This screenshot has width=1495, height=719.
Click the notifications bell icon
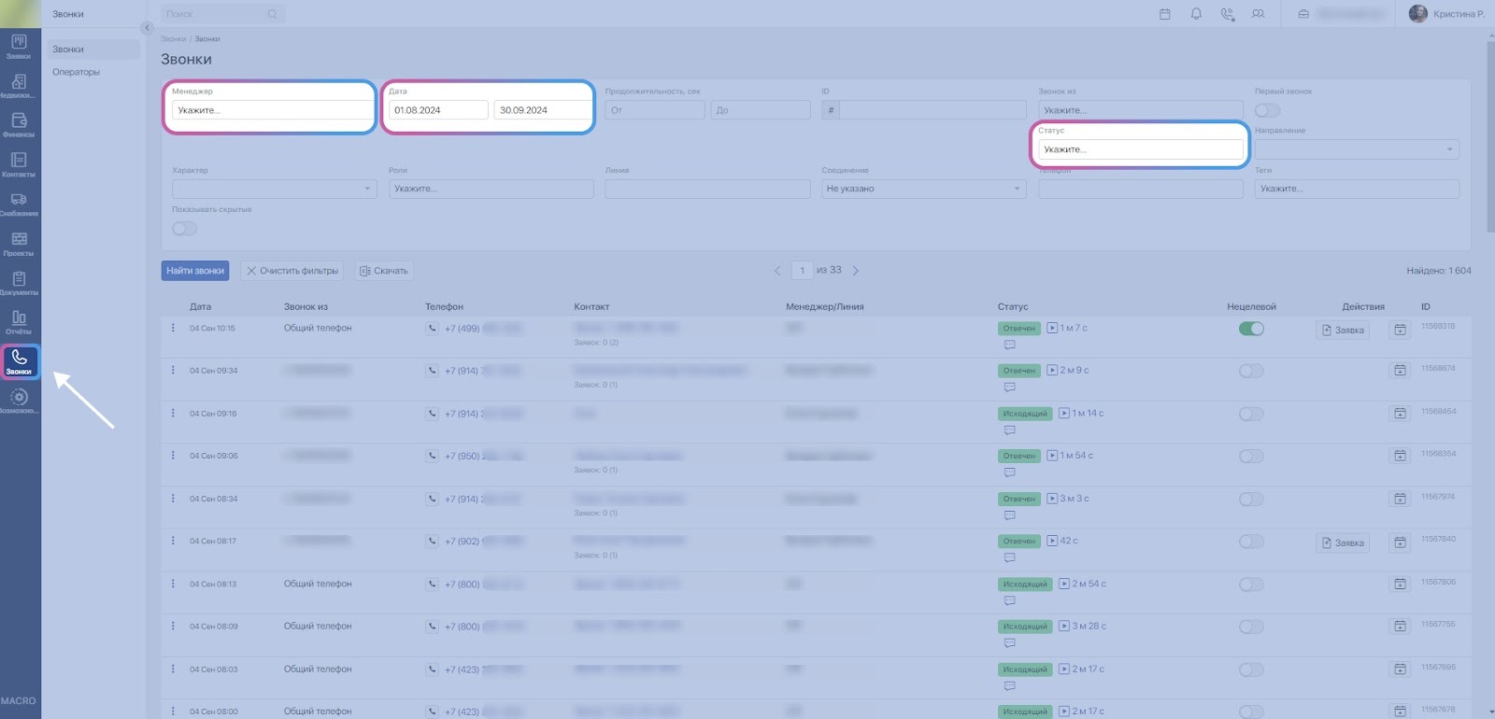tap(1196, 14)
